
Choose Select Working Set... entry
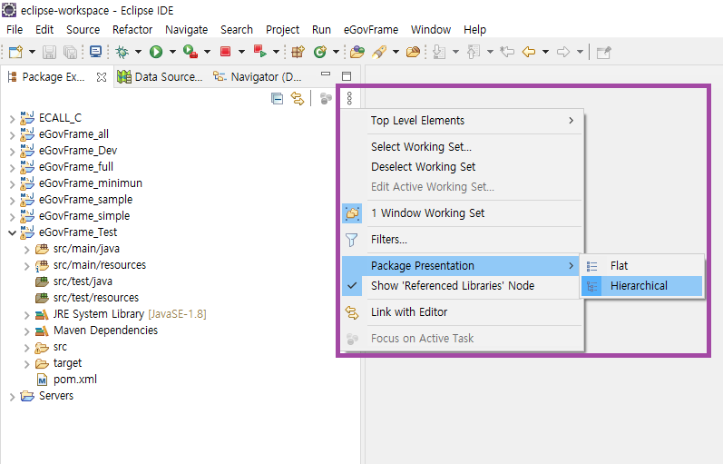461,147
